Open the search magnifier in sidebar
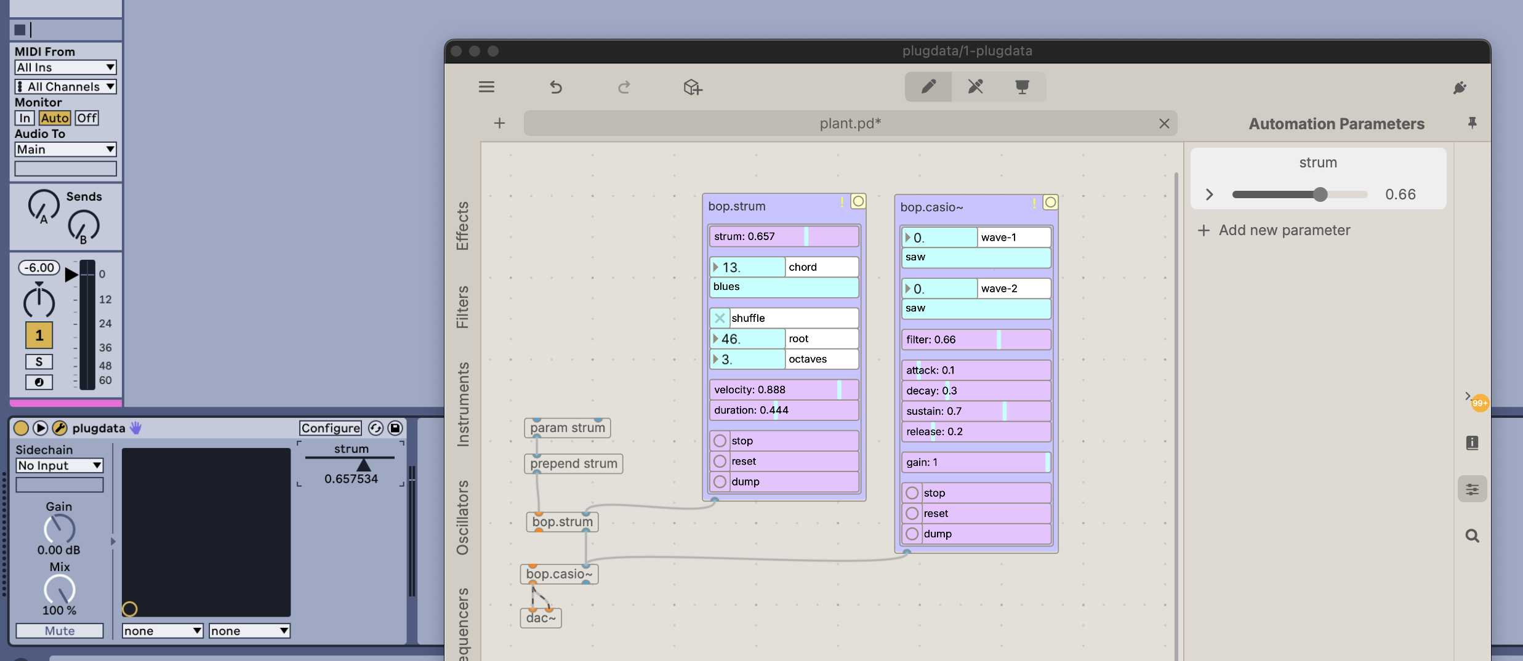Viewport: 1523px width, 661px height. point(1472,536)
